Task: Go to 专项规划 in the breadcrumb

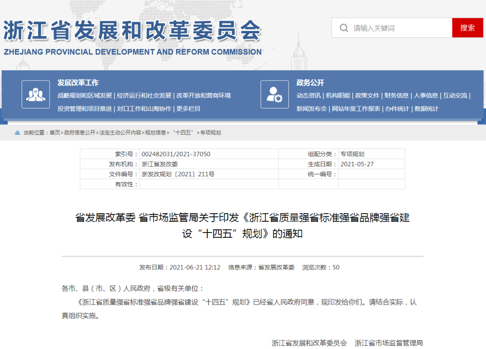Action: coord(211,133)
